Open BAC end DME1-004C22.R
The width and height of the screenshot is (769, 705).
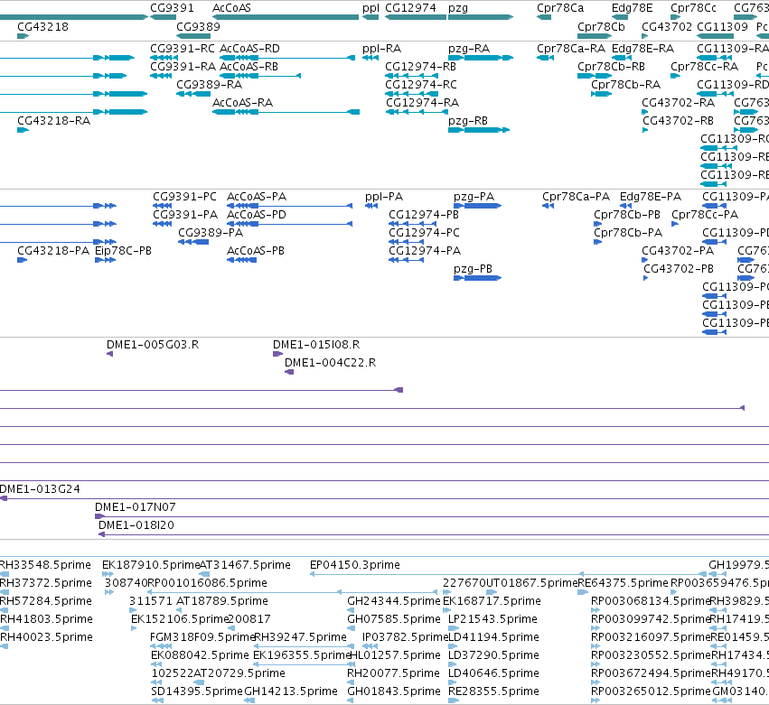(x=330, y=363)
